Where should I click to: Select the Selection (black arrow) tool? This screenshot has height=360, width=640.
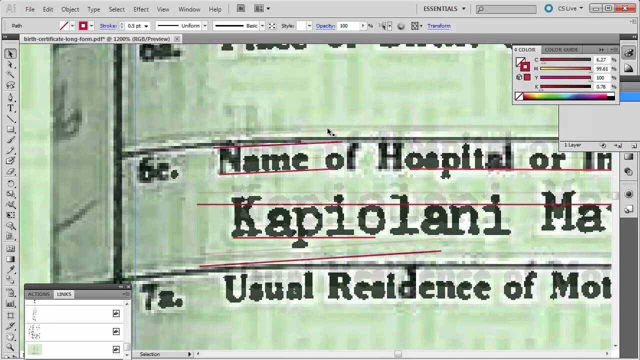[10, 54]
